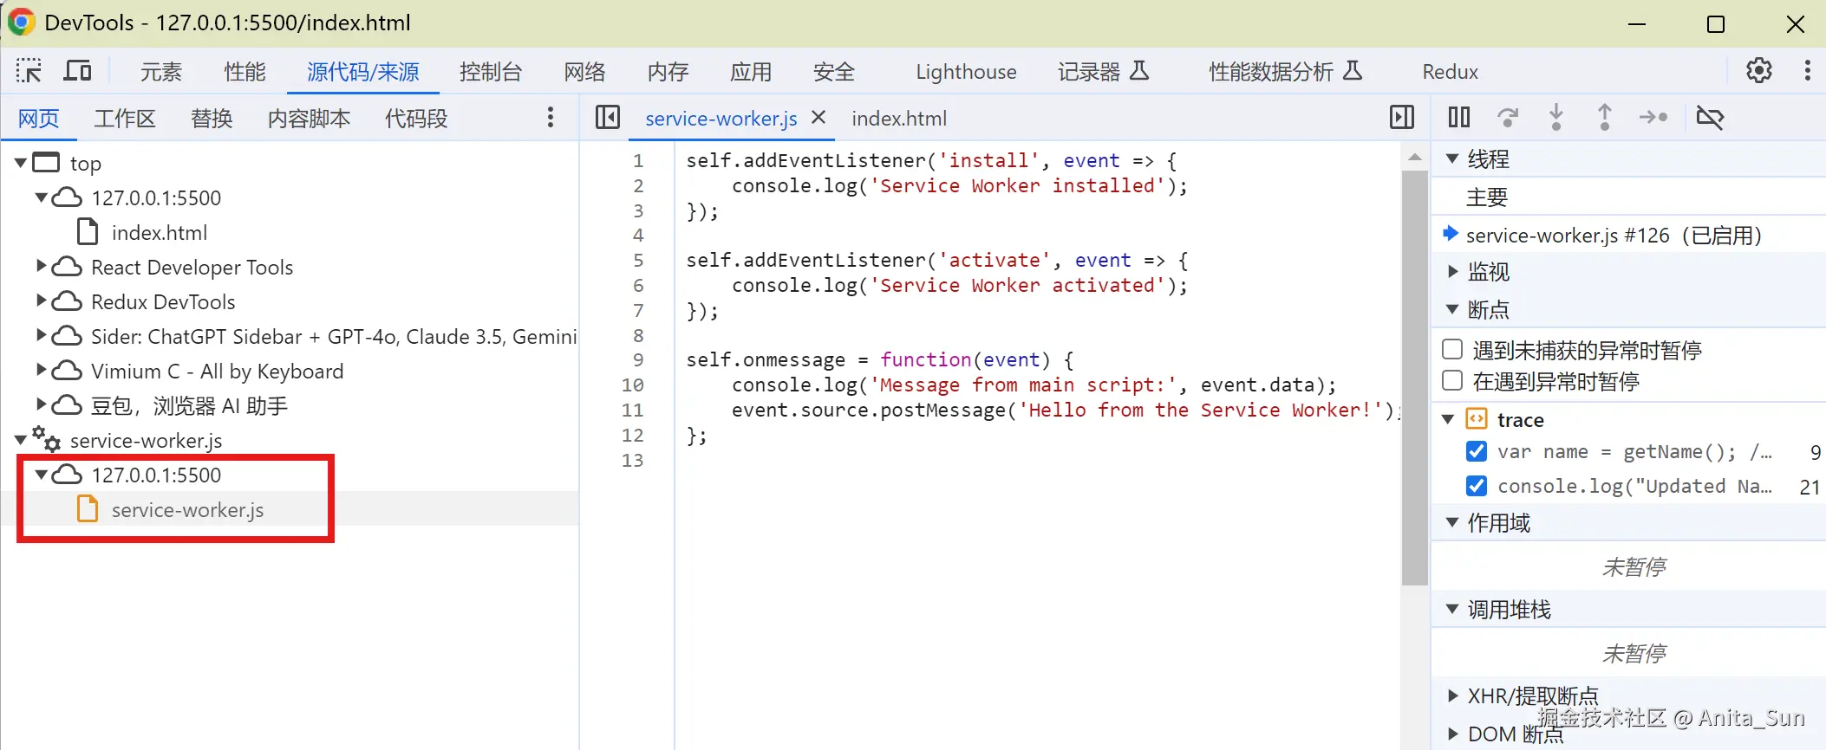Open the 性能数据分析 tab
The image size is (1826, 750).
point(1286,72)
